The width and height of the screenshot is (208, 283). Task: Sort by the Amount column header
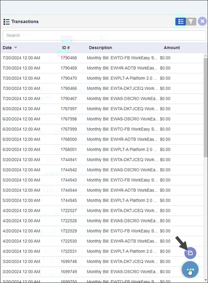pyautogui.click(x=172, y=48)
